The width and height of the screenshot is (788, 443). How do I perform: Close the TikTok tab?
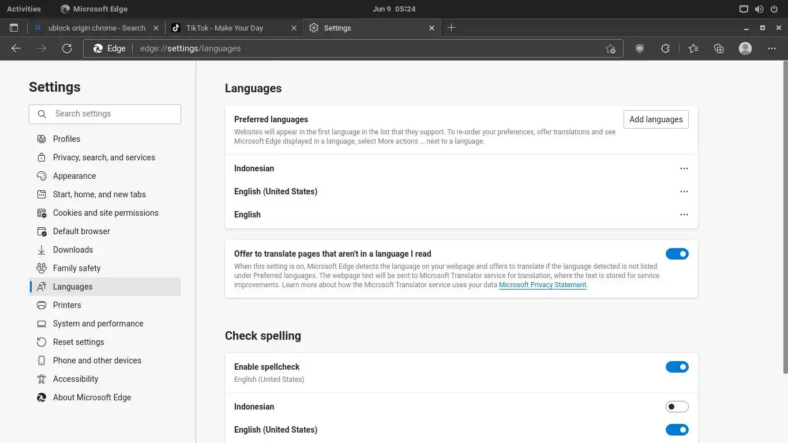[294, 28]
